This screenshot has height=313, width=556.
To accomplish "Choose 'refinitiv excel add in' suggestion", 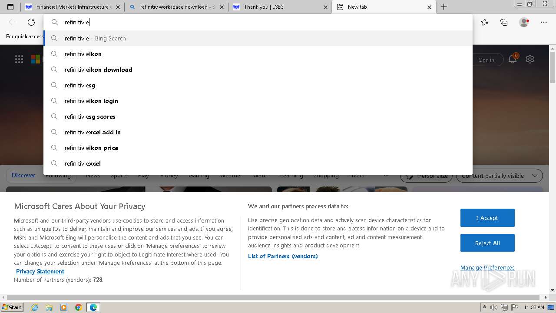I will coord(258,132).
